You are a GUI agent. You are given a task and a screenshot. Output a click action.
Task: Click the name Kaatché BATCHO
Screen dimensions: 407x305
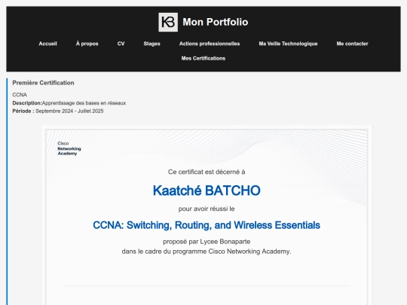pos(207,191)
